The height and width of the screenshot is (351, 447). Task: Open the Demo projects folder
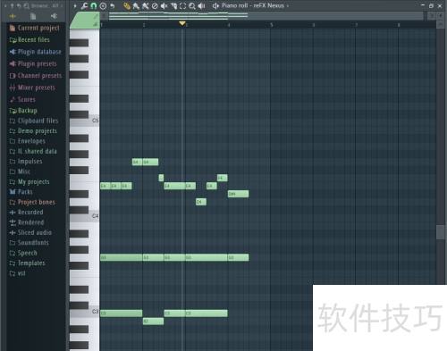pyautogui.click(x=33, y=131)
